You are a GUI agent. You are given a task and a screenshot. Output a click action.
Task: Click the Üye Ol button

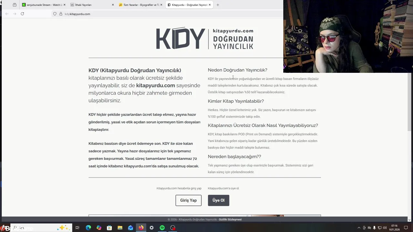(x=218, y=200)
